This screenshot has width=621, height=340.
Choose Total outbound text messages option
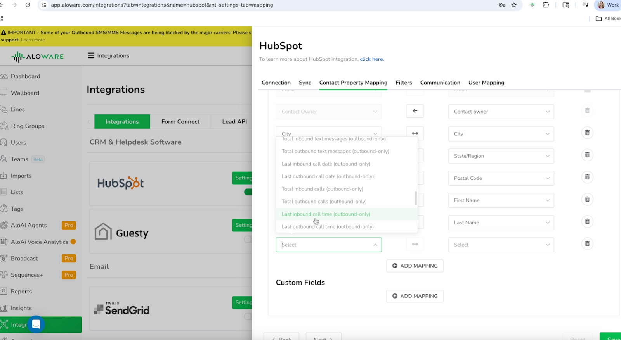point(347,151)
